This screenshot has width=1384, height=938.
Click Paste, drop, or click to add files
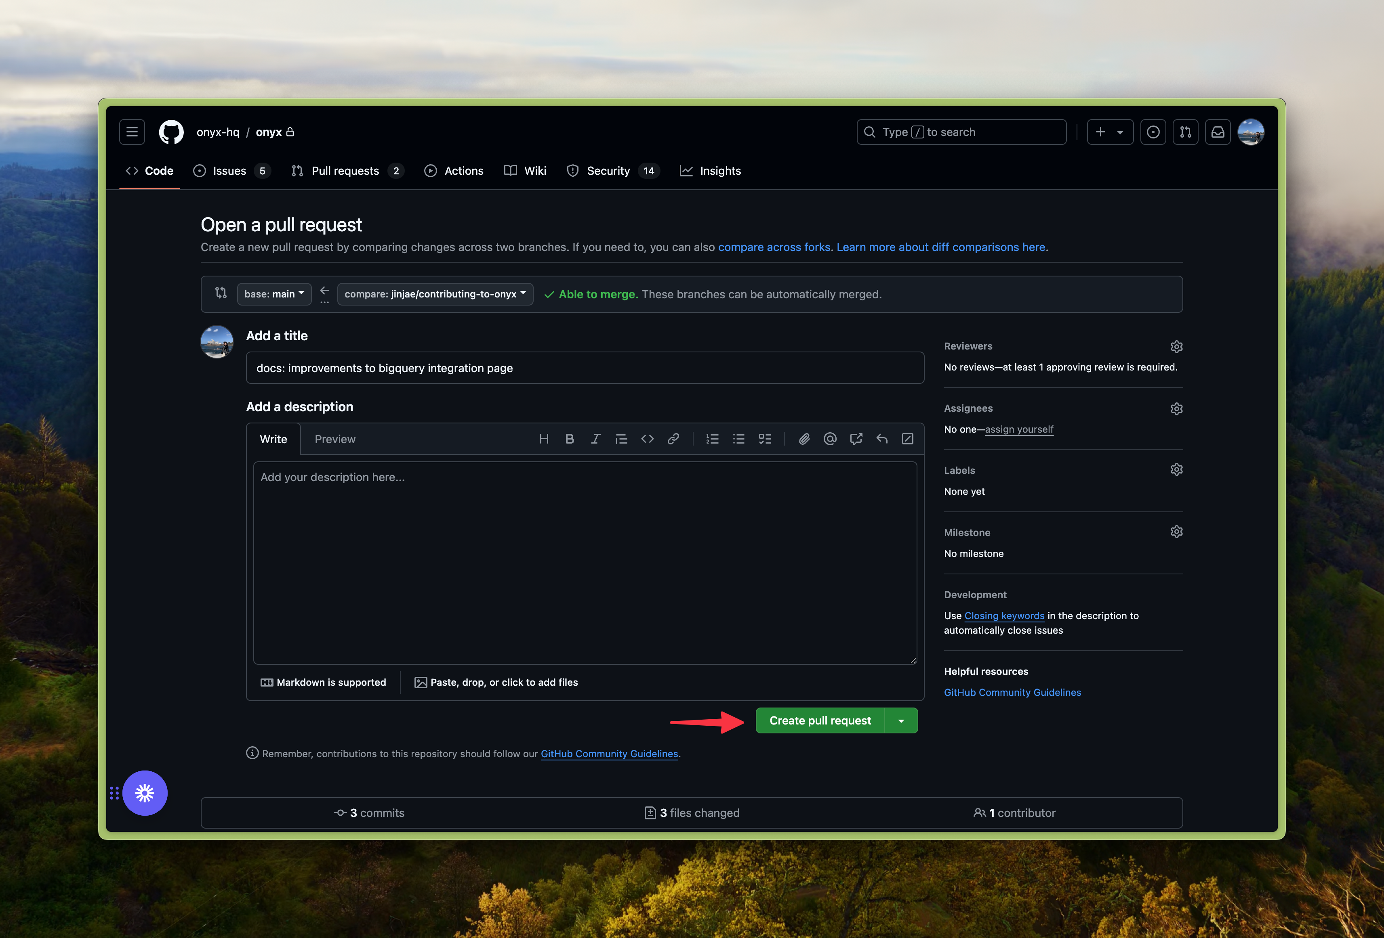(x=496, y=682)
